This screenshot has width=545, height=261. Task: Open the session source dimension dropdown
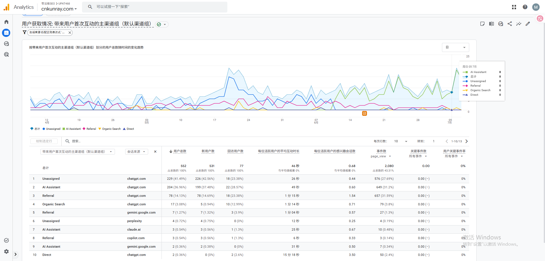point(137,152)
